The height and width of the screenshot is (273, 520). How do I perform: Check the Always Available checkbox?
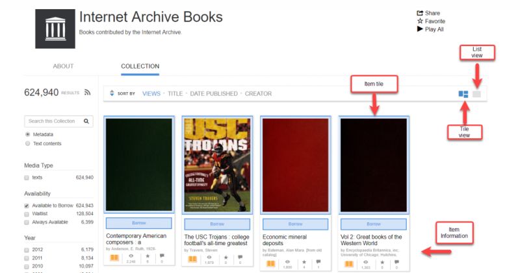(27, 222)
